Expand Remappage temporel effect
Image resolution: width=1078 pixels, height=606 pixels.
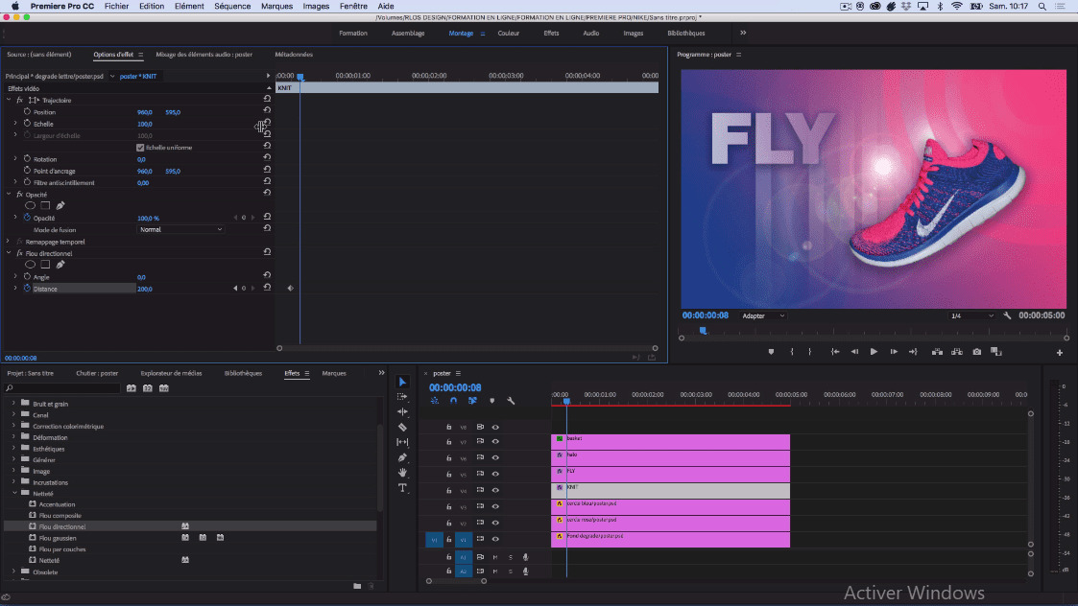(x=9, y=242)
